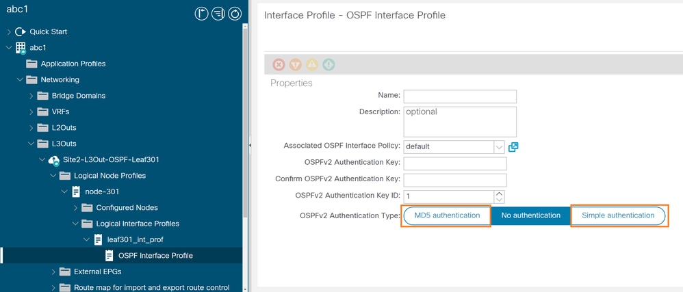The image size is (683, 292).
Task: Click the Name input field
Action: pos(460,96)
